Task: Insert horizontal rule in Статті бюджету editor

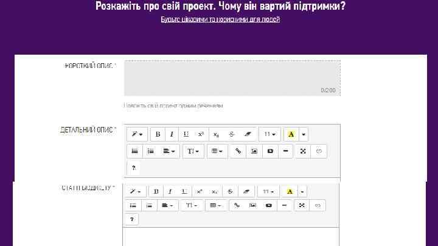Action: [284, 205]
